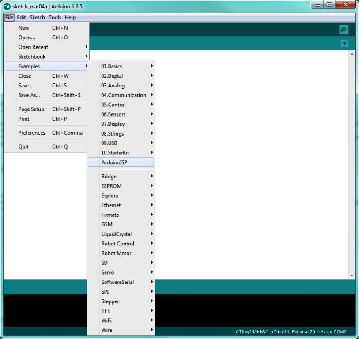Open the Edit menu
This screenshot has width=359, height=339.
click(21, 17)
